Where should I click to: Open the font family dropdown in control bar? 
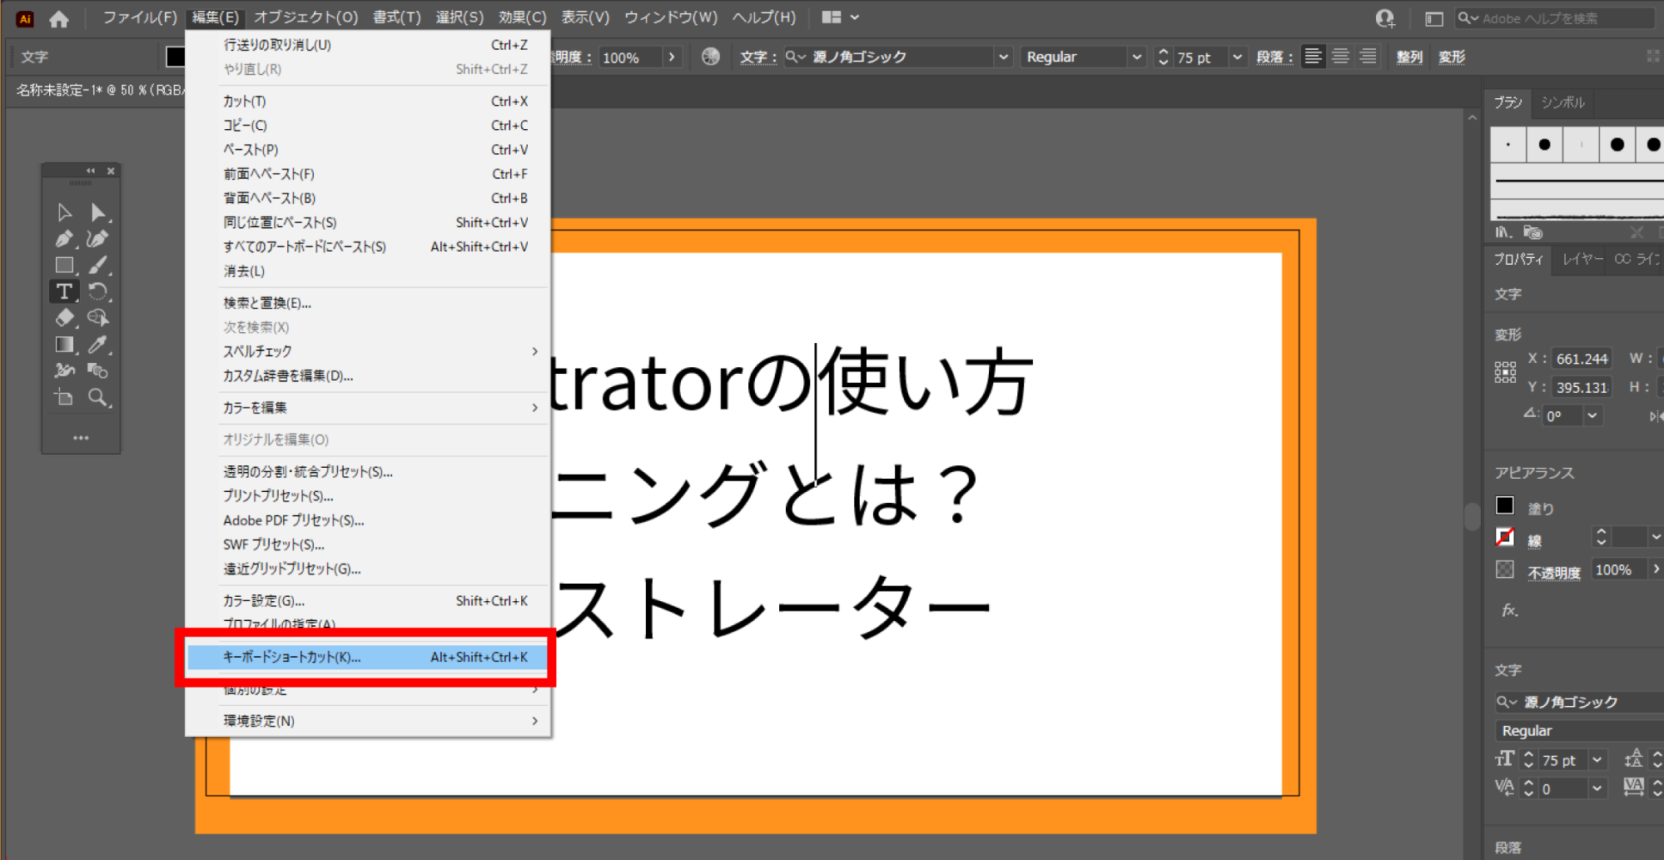tap(1003, 57)
